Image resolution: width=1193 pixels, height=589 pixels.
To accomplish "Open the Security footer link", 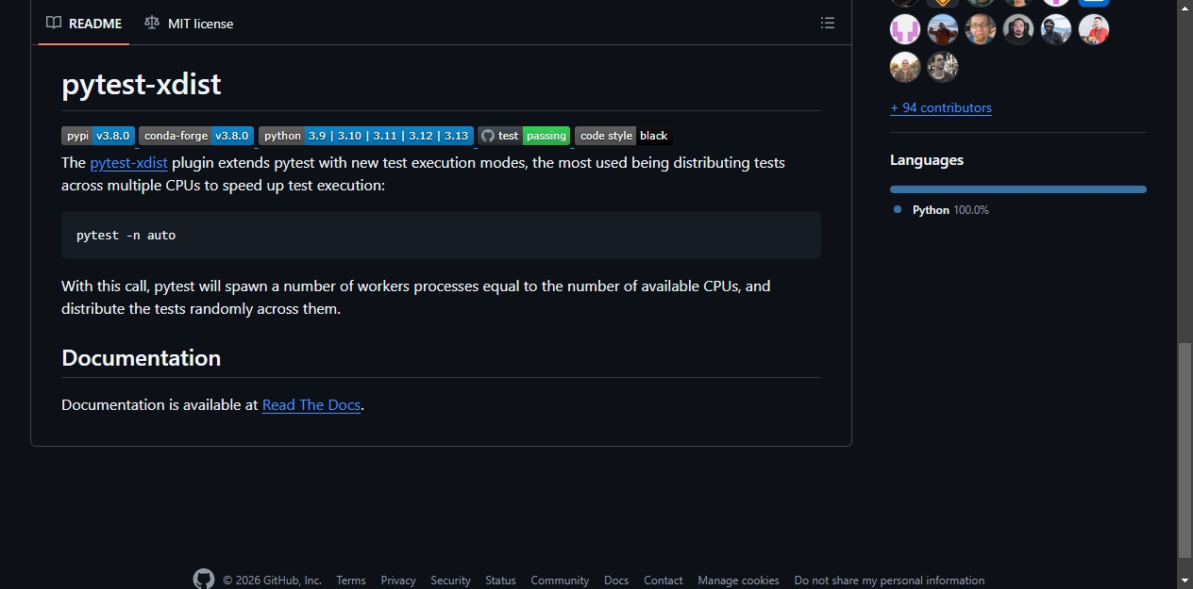I will pos(450,581).
